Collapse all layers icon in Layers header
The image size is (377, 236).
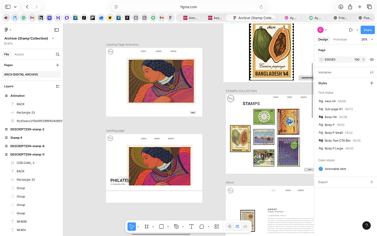[58, 86]
